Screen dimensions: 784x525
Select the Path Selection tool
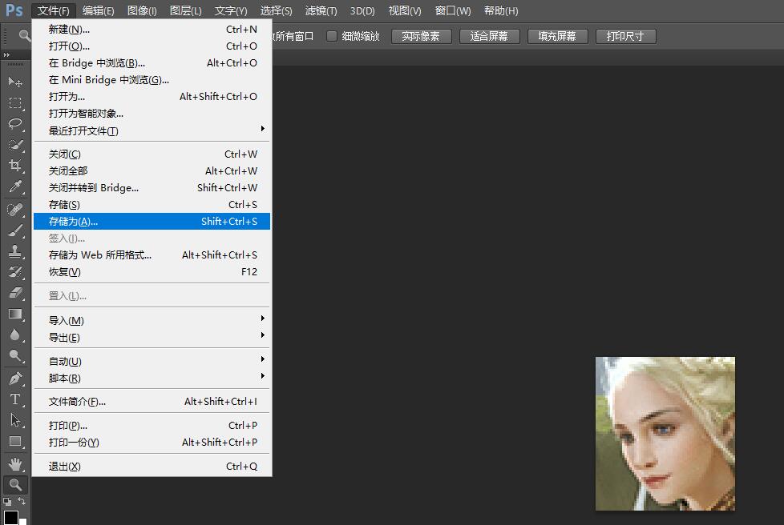tap(15, 420)
